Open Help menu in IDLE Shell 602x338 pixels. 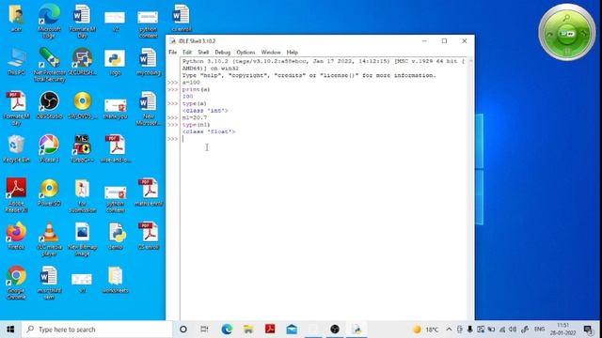pyautogui.click(x=293, y=53)
